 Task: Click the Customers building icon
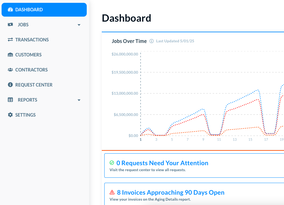click(x=10, y=55)
